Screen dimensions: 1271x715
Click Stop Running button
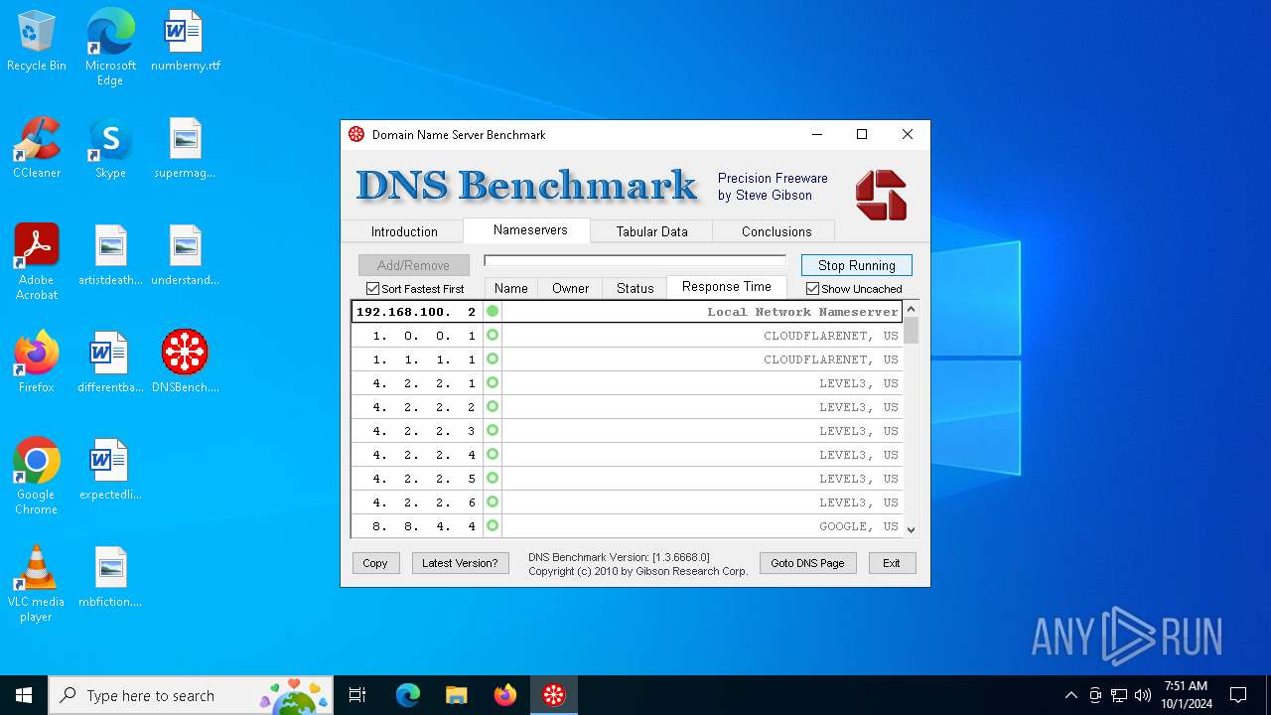coord(857,265)
